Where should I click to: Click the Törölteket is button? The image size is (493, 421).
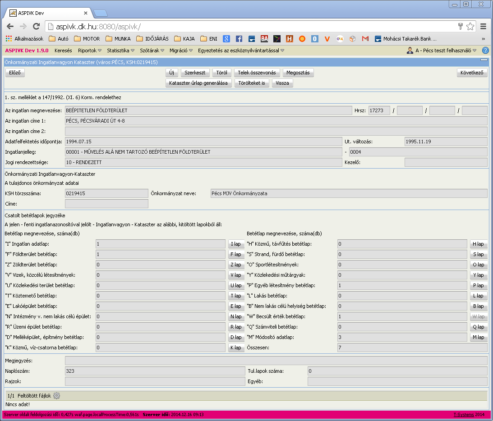[252, 83]
